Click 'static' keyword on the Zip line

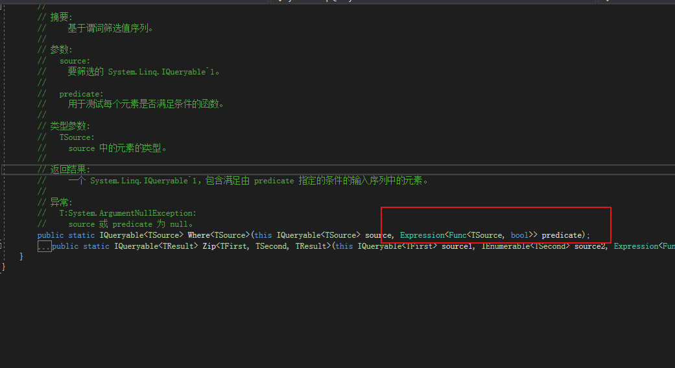[96, 246]
